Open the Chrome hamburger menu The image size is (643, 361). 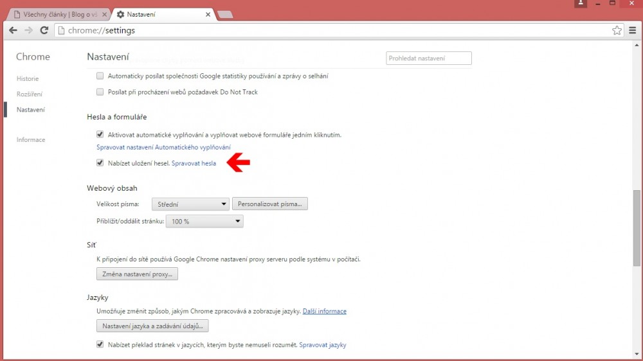632,30
